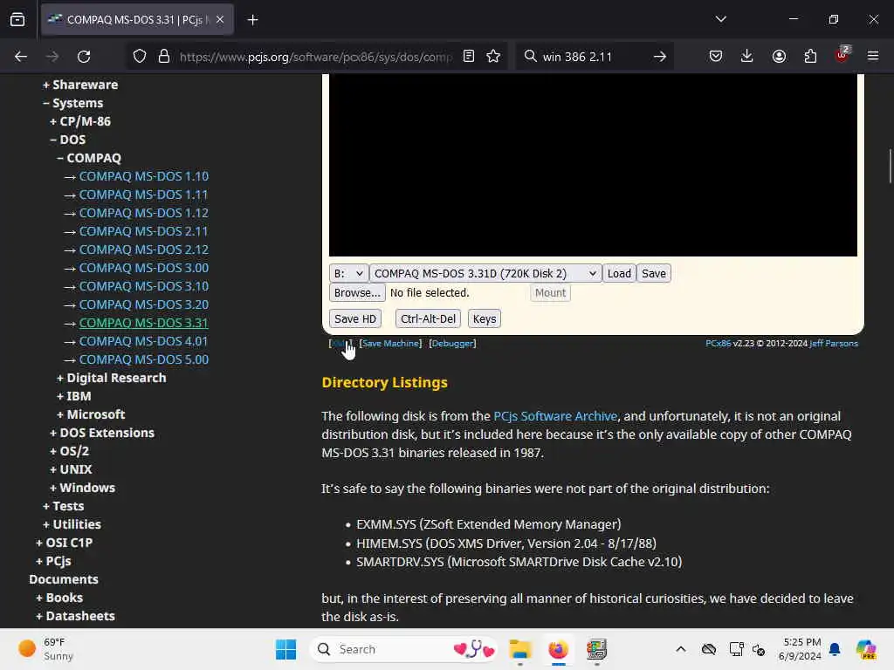
Task: Click the address bar URL field
Action: [x=315, y=57]
